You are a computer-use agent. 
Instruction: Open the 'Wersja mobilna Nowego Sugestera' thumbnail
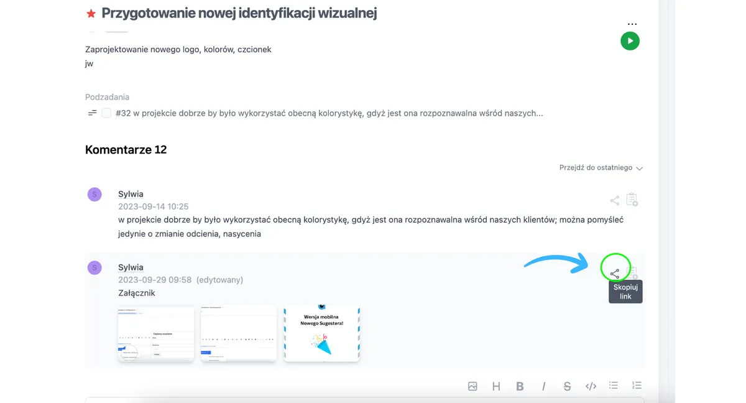tap(322, 333)
